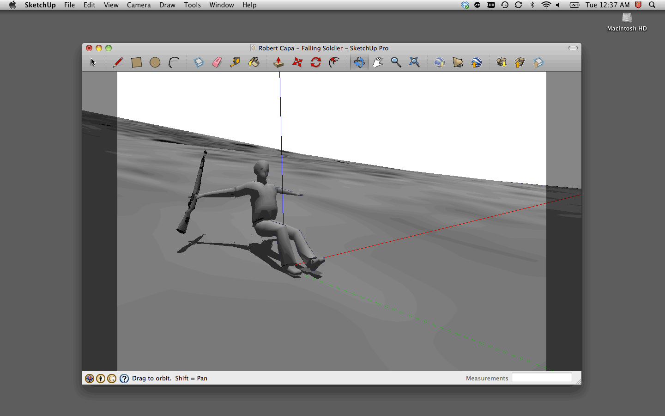Click the battery status menu bar icon
665x416 pixels.
[x=574, y=5]
